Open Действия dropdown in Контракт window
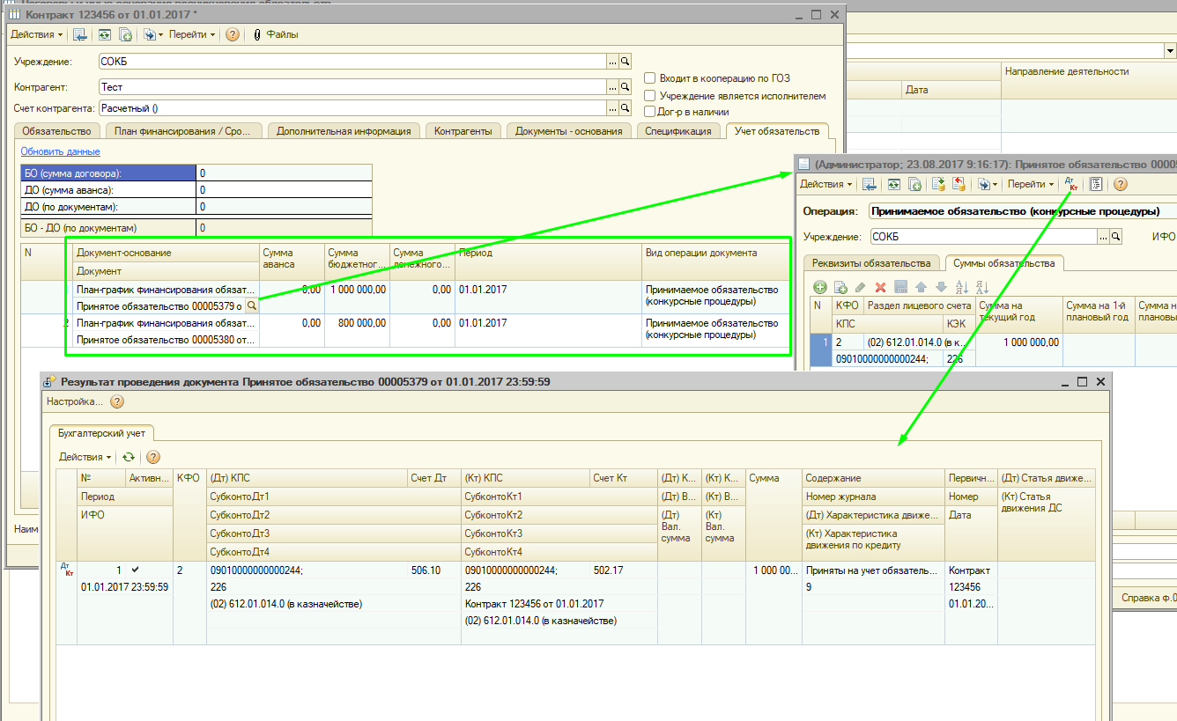Image resolution: width=1177 pixels, height=721 pixels. tap(36, 34)
